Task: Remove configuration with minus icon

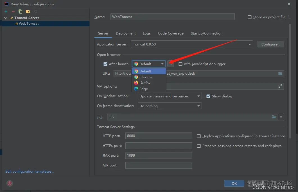Action: click(x=13, y=12)
